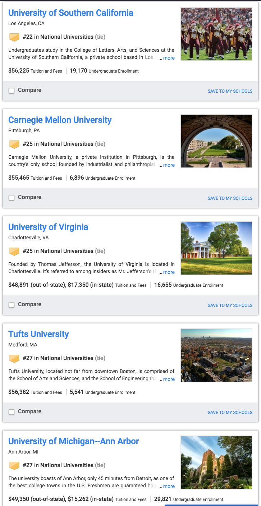Expand Carnegie Mellon description via more

pyautogui.click(x=169, y=165)
